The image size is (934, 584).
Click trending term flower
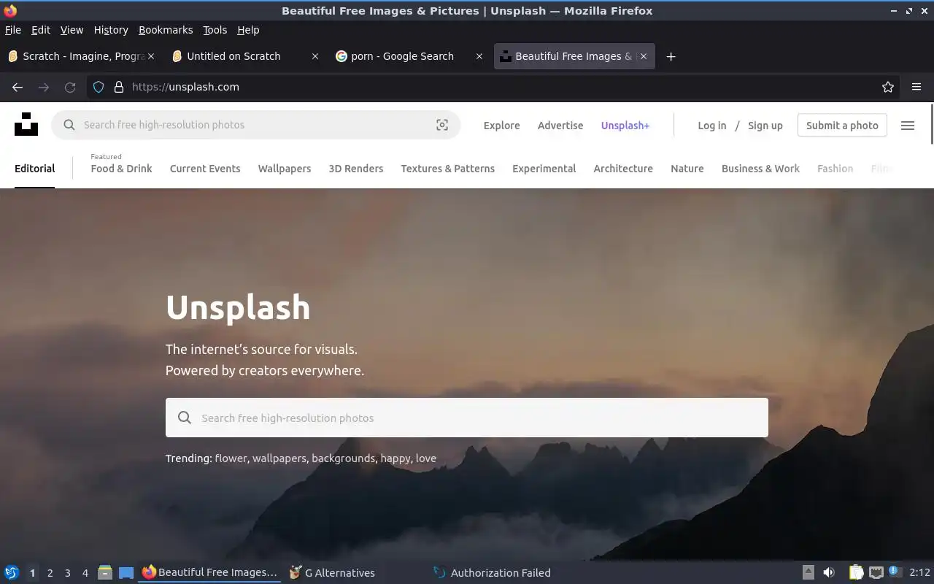tap(231, 458)
